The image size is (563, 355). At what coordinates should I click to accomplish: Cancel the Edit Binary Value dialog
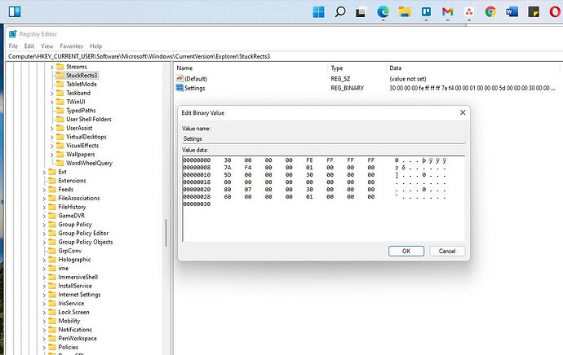click(447, 251)
